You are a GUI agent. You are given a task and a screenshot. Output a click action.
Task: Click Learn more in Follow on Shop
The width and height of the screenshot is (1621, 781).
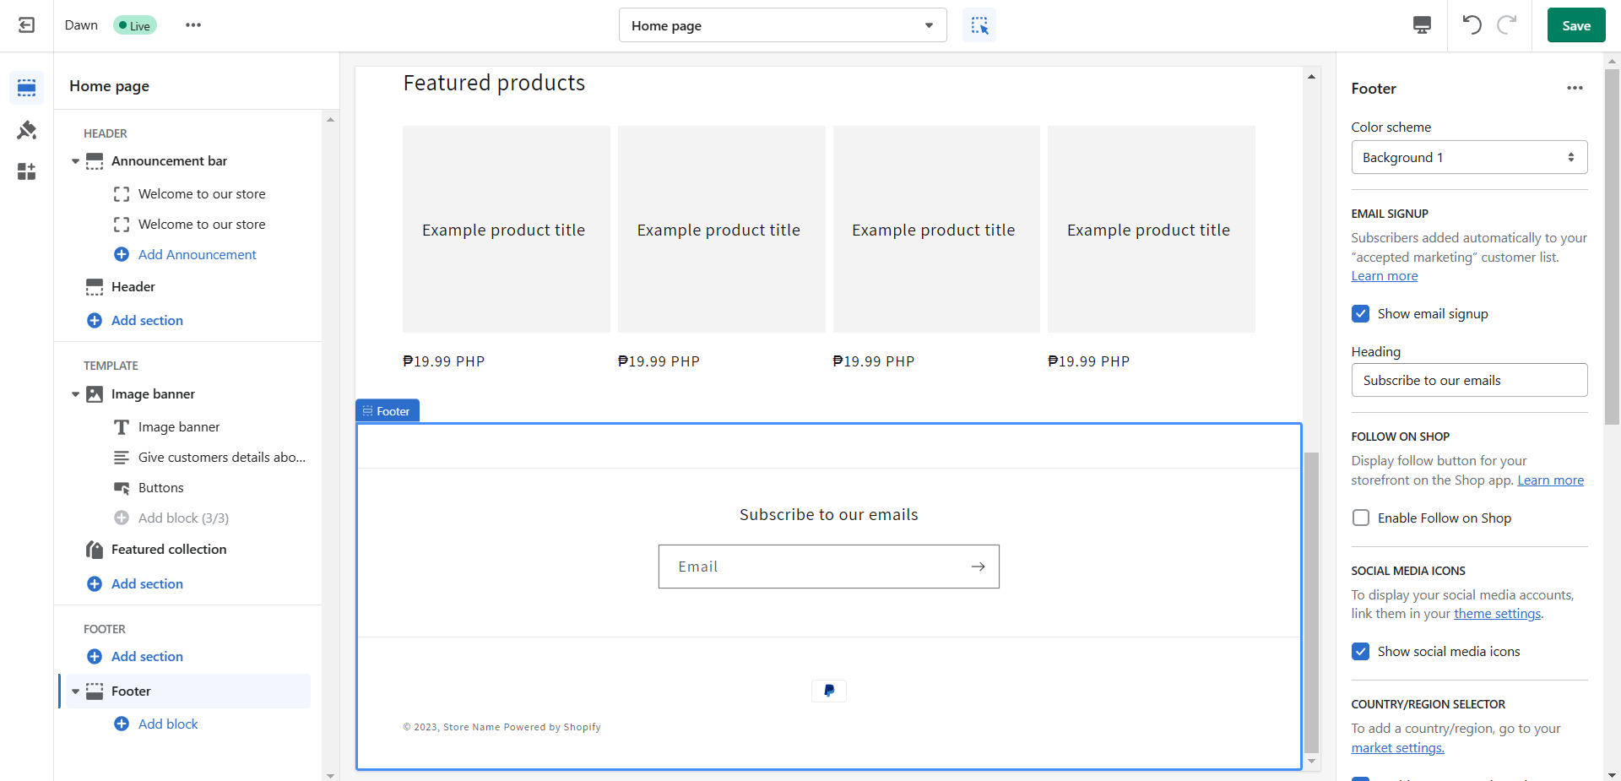click(x=1550, y=480)
